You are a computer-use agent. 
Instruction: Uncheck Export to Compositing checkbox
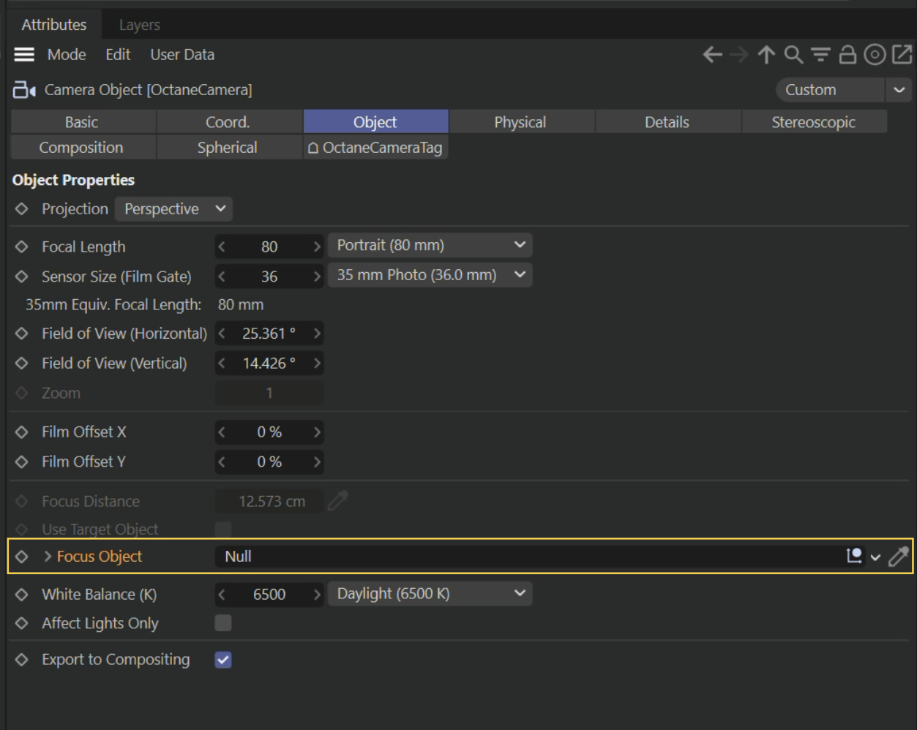223,660
